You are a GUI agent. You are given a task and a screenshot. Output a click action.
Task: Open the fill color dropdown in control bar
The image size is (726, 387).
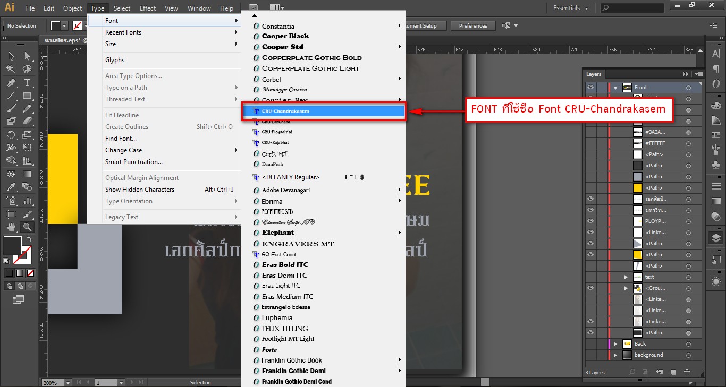pyautogui.click(x=64, y=25)
